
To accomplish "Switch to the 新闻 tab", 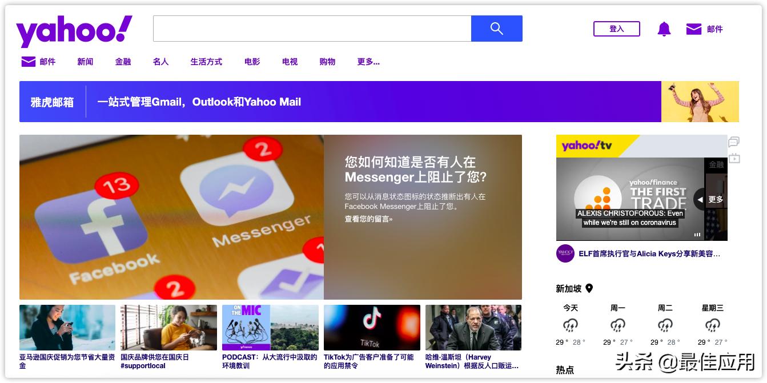I will pos(85,62).
